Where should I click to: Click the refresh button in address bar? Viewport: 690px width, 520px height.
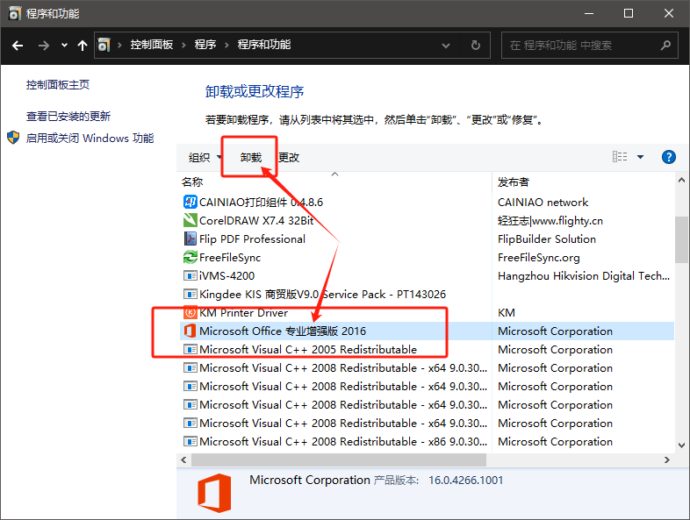475,46
